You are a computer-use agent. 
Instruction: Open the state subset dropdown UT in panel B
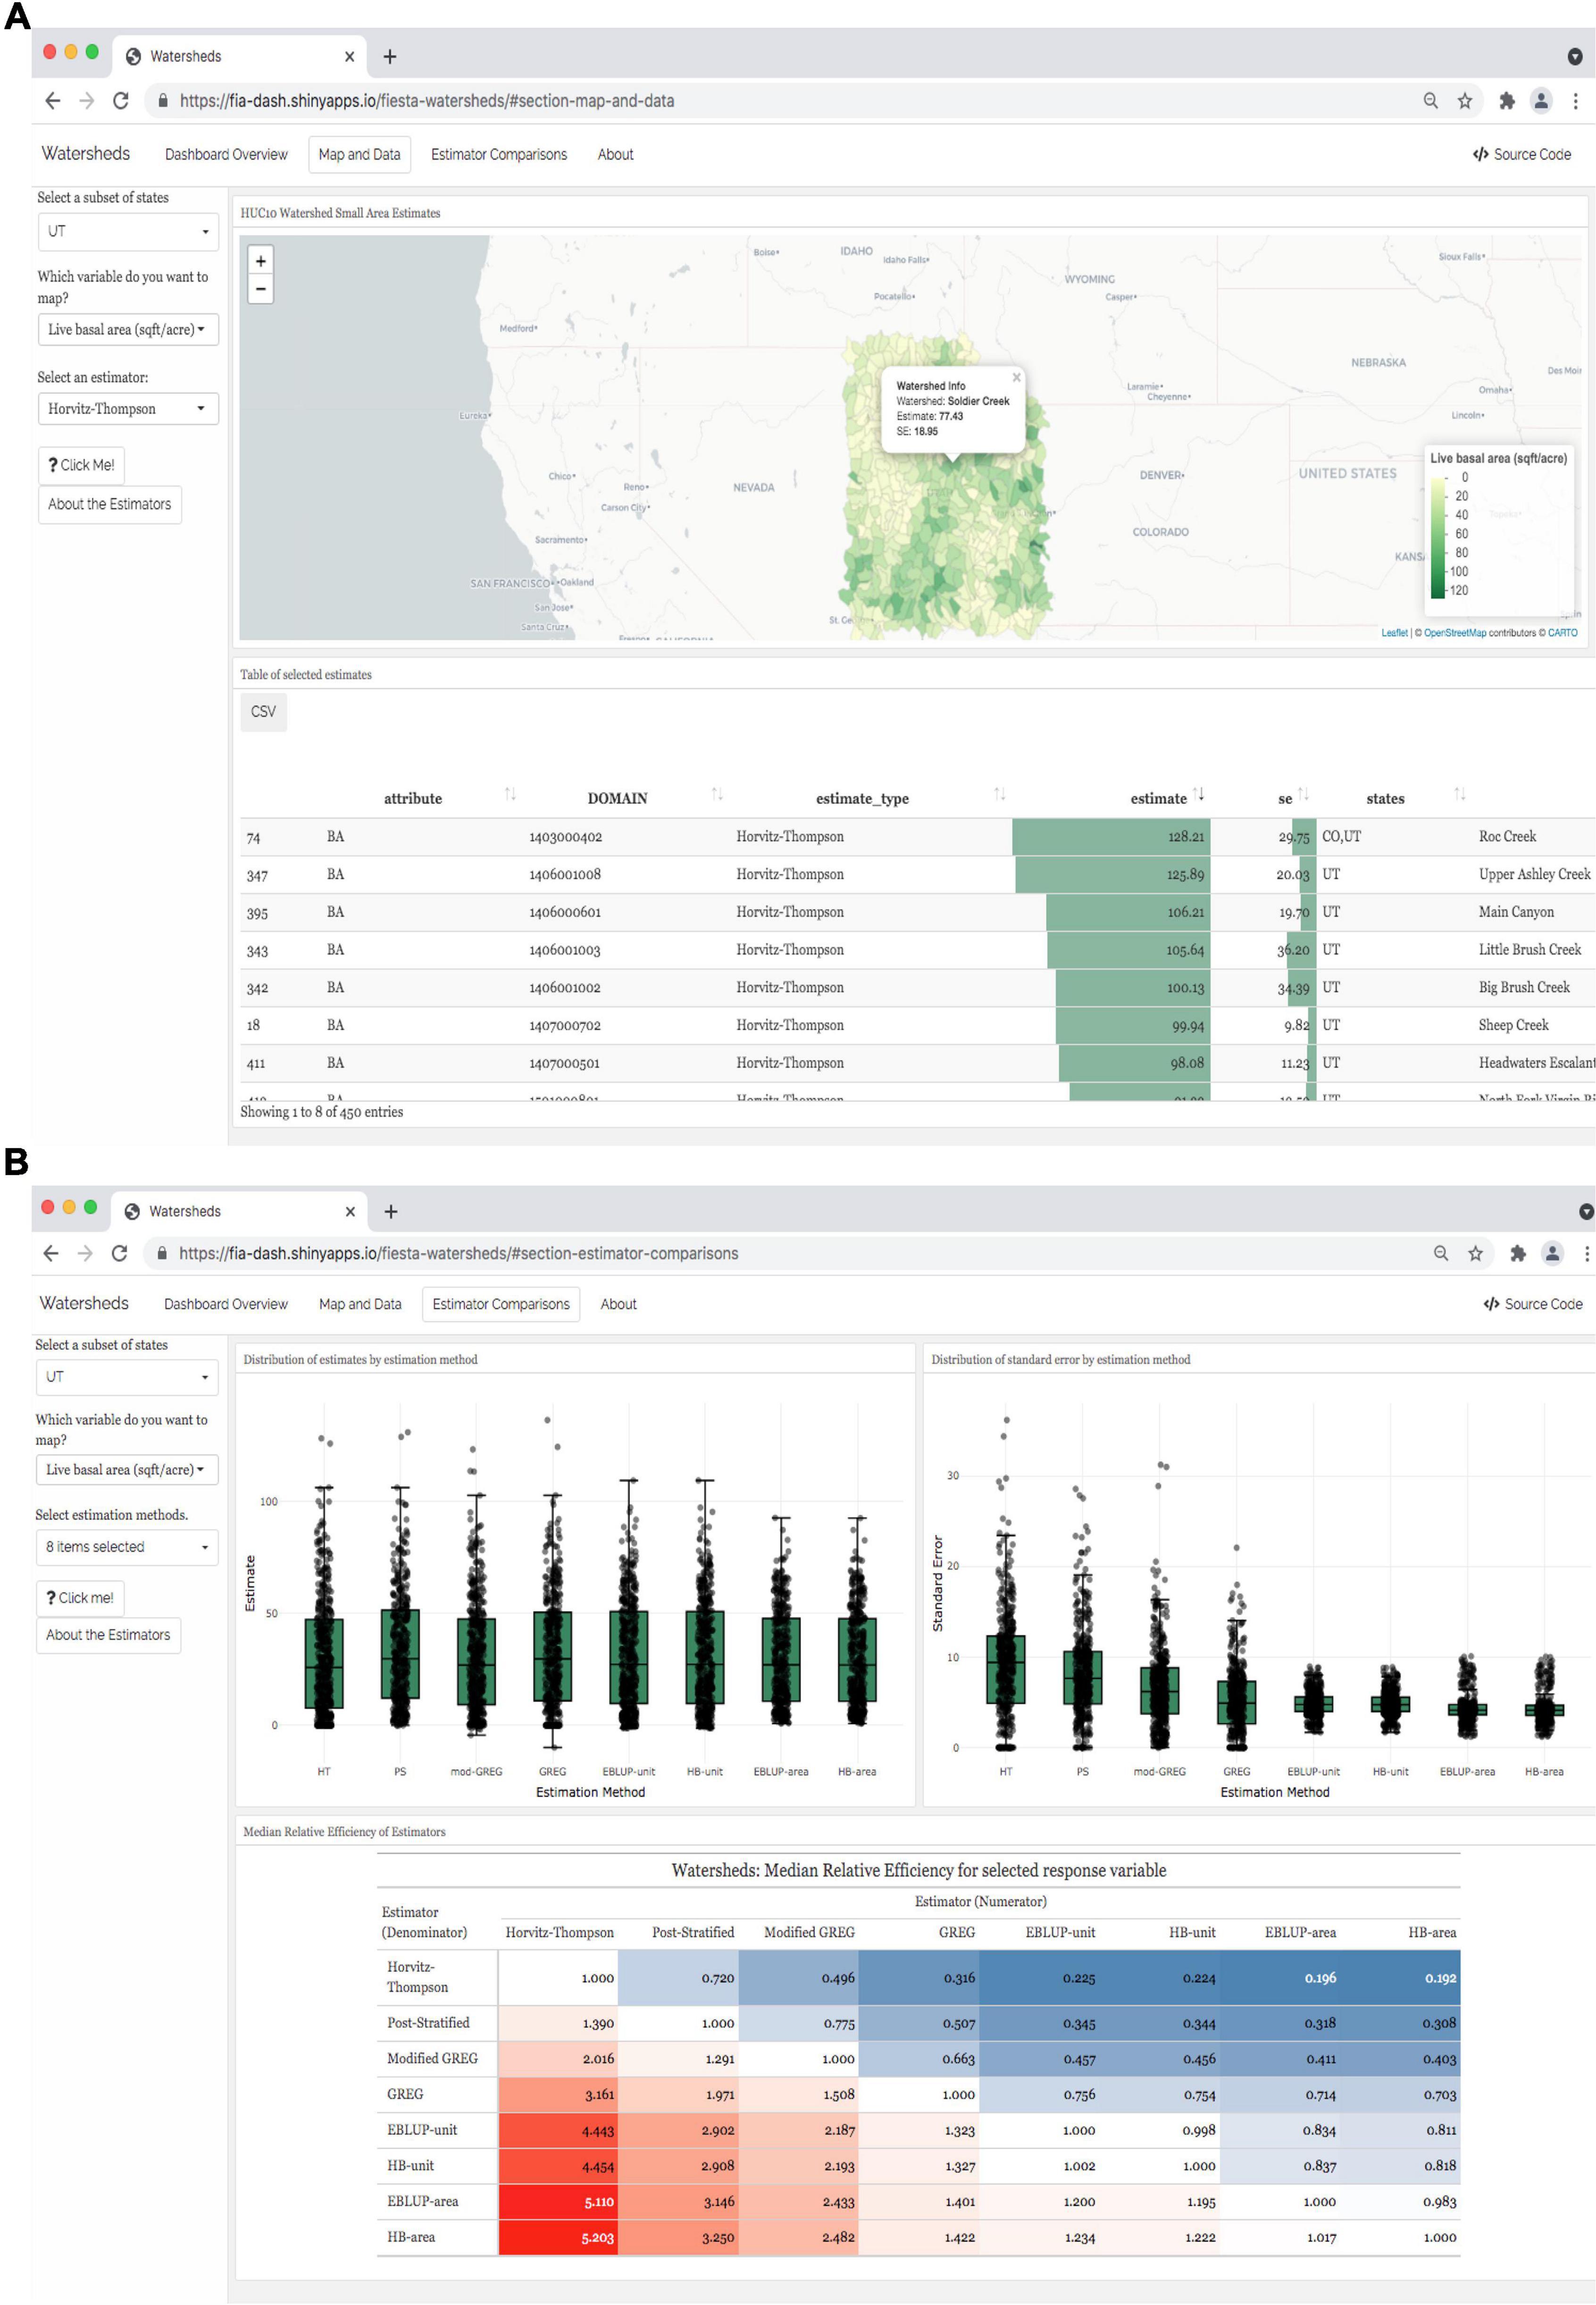click(127, 1377)
